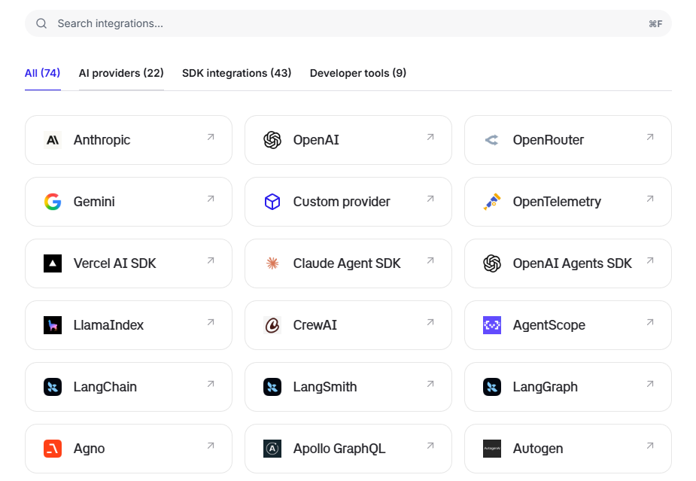Open Custom provider via its arrow icon
696x481 pixels.
click(x=430, y=199)
